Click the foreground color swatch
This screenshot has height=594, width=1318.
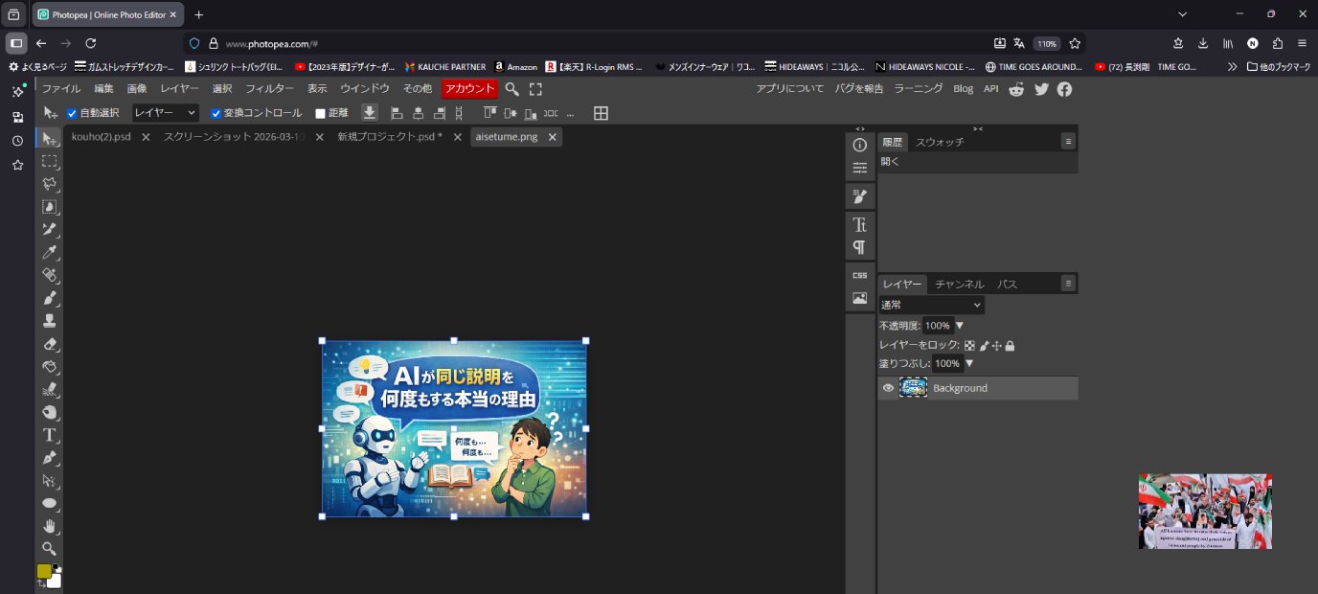click(x=43, y=571)
